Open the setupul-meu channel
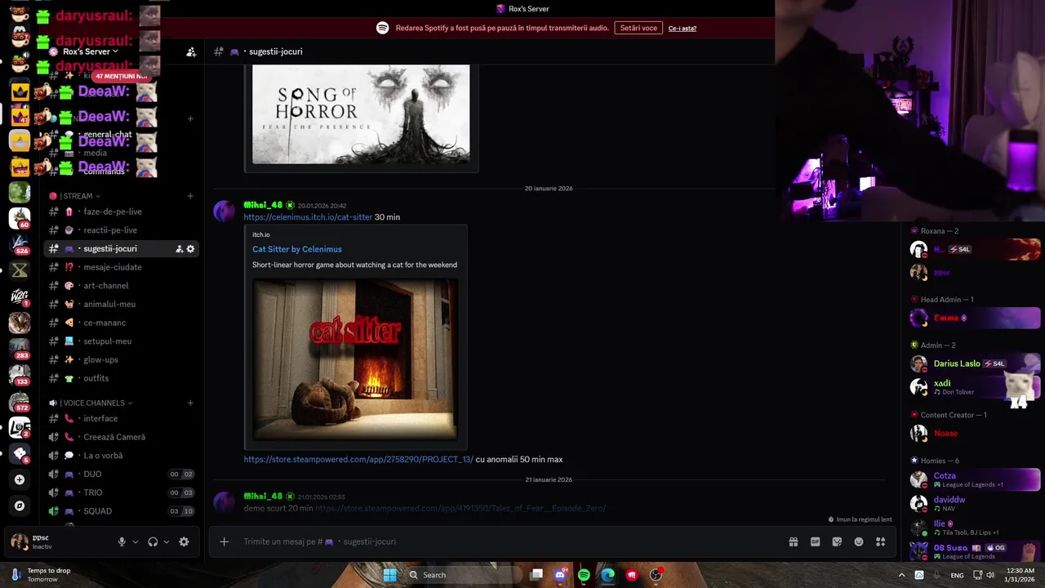The width and height of the screenshot is (1045, 588). (121, 341)
